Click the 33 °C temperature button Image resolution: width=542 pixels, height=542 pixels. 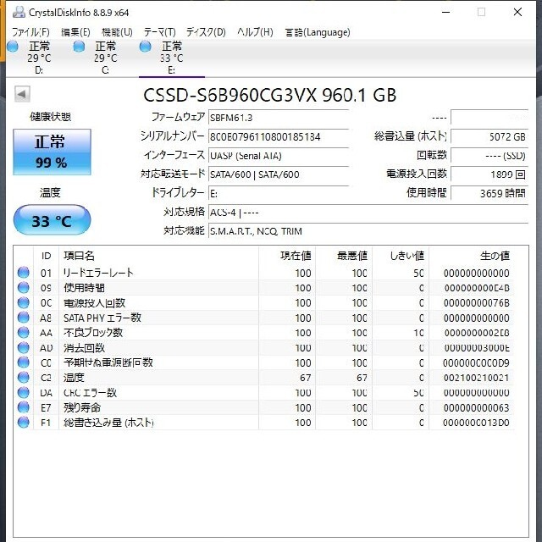point(52,220)
